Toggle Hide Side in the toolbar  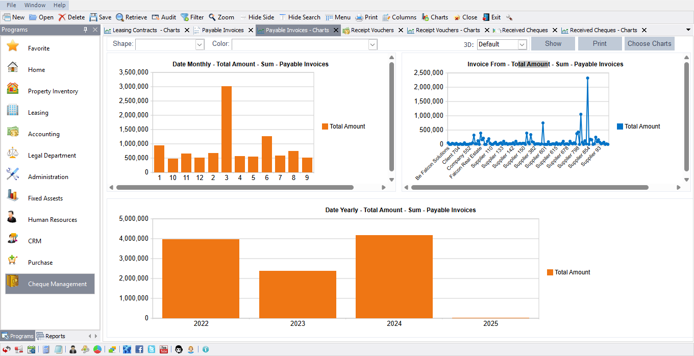[257, 17]
